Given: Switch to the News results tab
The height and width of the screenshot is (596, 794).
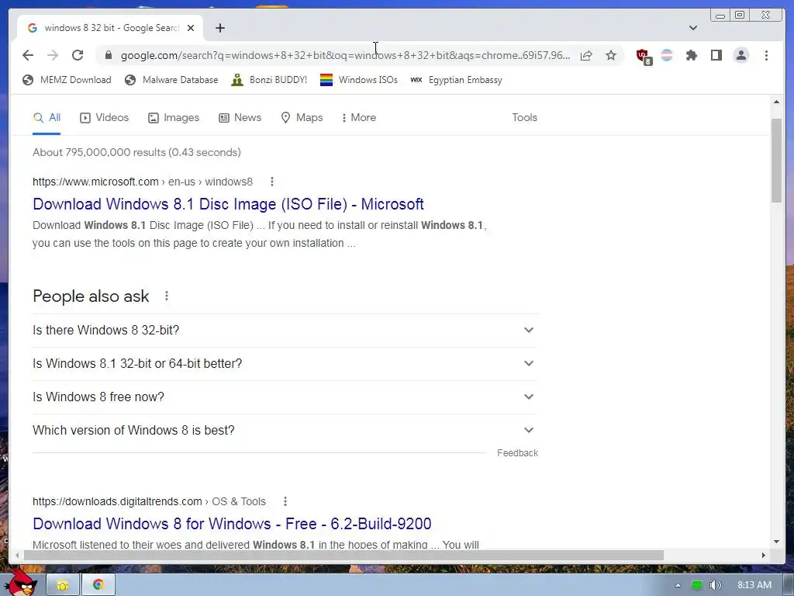Looking at the screenshot, I should (240, 118).
